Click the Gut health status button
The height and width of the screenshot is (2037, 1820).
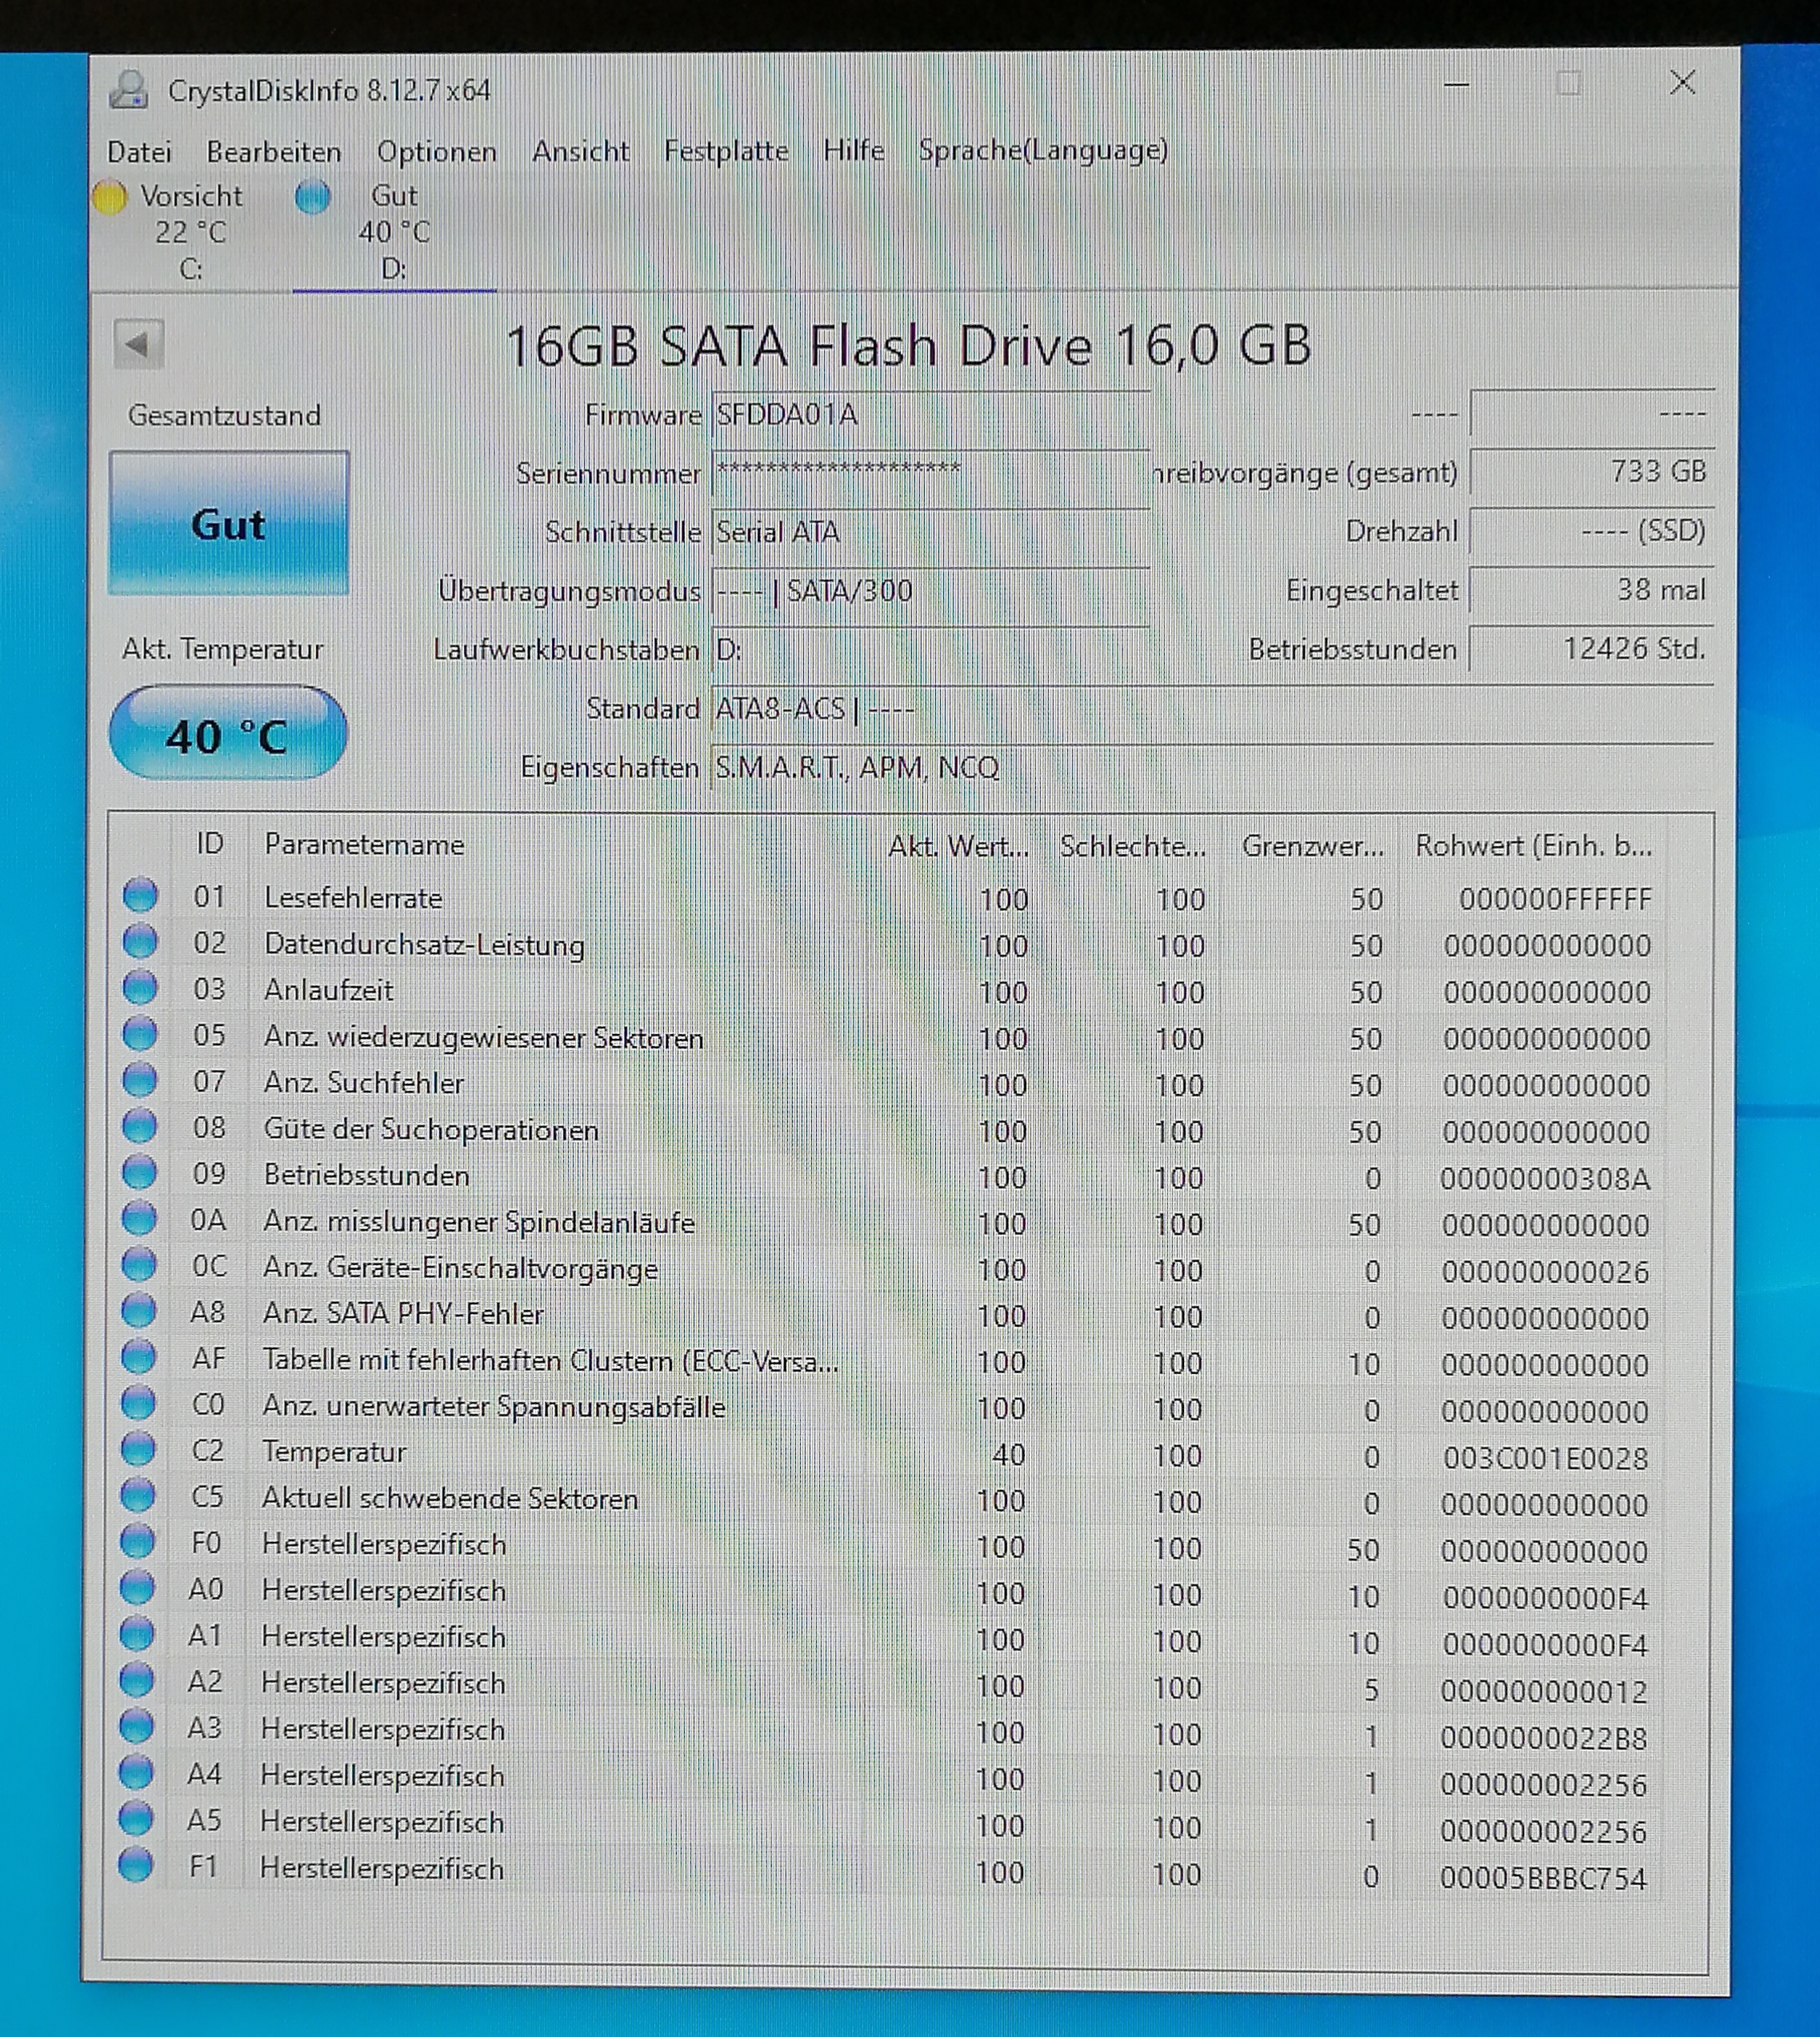[x=228, y=524]
